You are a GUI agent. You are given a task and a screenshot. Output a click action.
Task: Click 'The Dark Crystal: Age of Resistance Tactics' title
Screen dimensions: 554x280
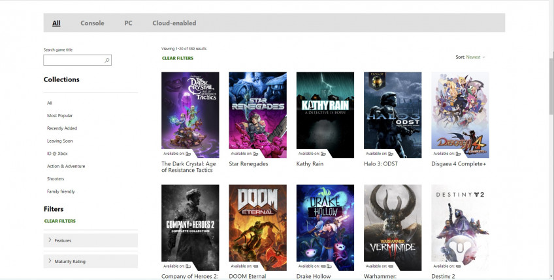[189, 167]
